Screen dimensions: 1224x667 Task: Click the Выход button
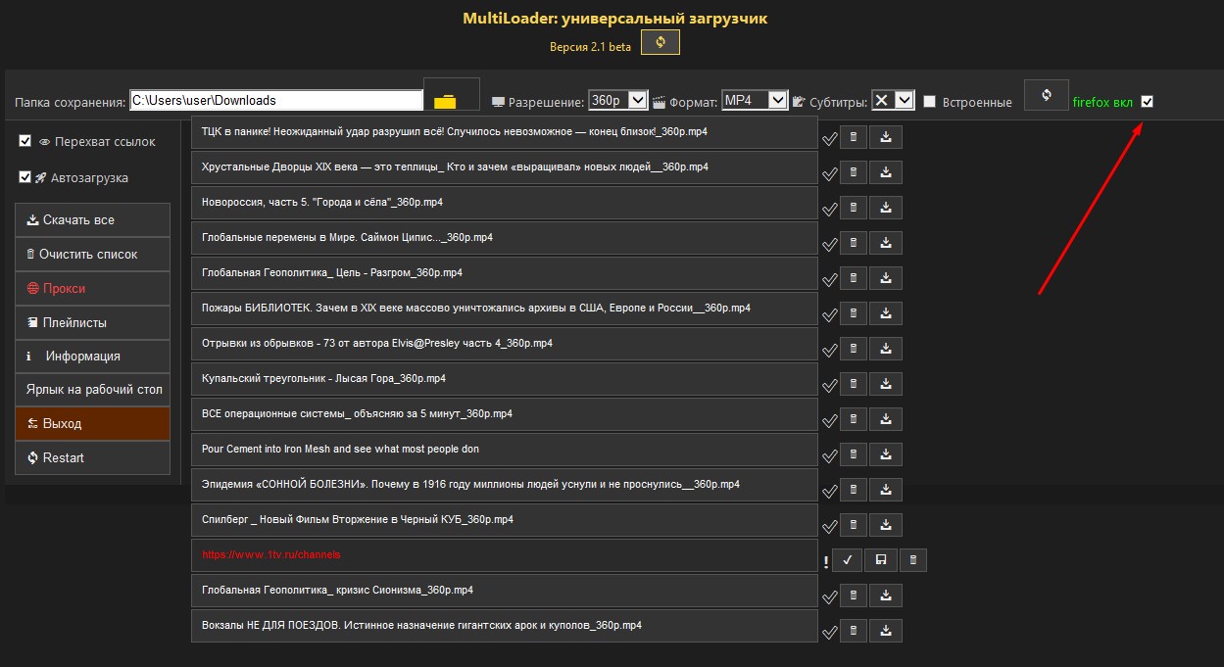click(x=93, y=424)
